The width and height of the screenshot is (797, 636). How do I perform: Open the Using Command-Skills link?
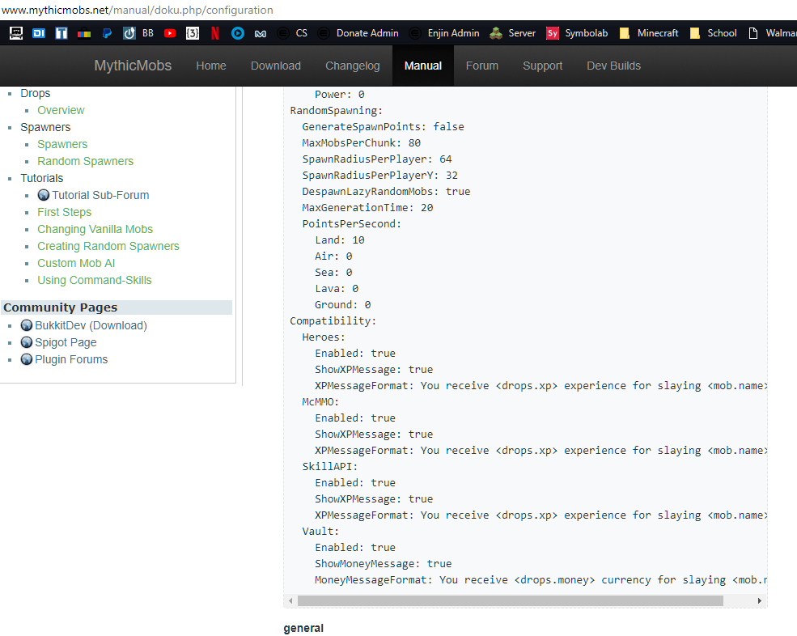tap(95, 280)
